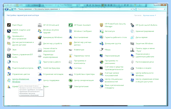Open the Крупные значки view dropdown
Viewport: 171px width, 109px height.
149,15
